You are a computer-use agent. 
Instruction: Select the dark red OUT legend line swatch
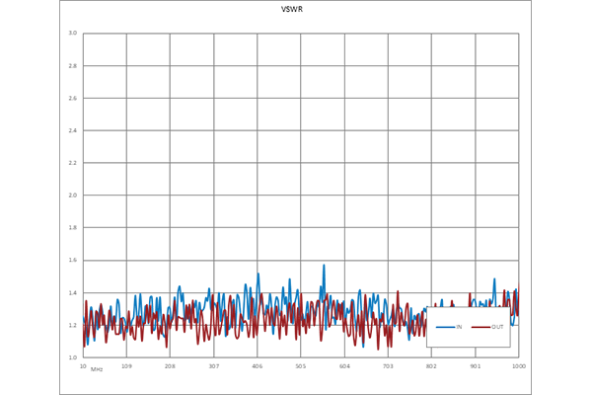click(x=480, y=327)
